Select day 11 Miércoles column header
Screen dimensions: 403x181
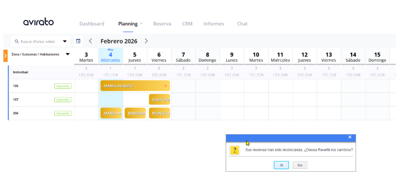point(280,57)
